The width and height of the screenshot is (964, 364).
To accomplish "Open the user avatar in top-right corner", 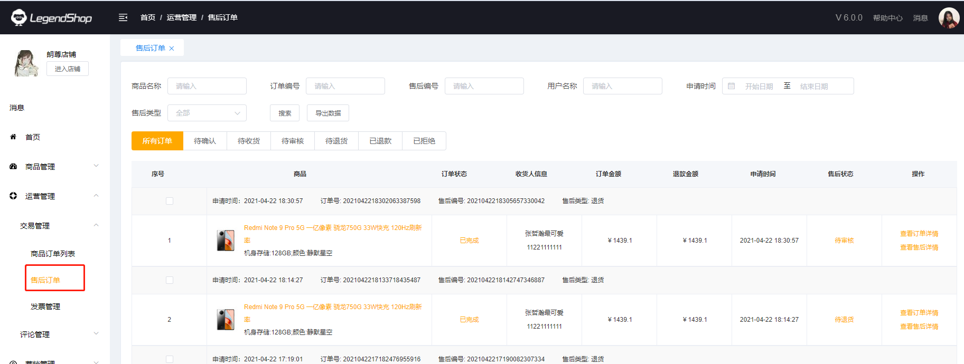I will pos(949,17).
